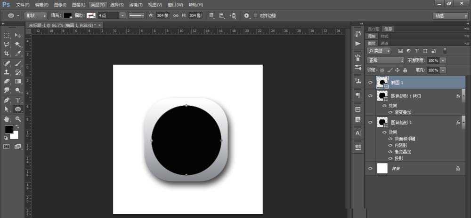Image resolution: width=471 pixels, height=218 pixels.
Task: Select the 圆角矩形 1 拷贝 layer
Action: (406, 96)
